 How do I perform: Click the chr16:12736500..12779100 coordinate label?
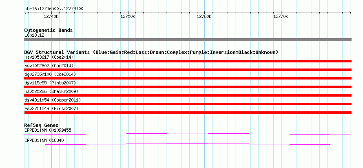(x=54, y=9)
